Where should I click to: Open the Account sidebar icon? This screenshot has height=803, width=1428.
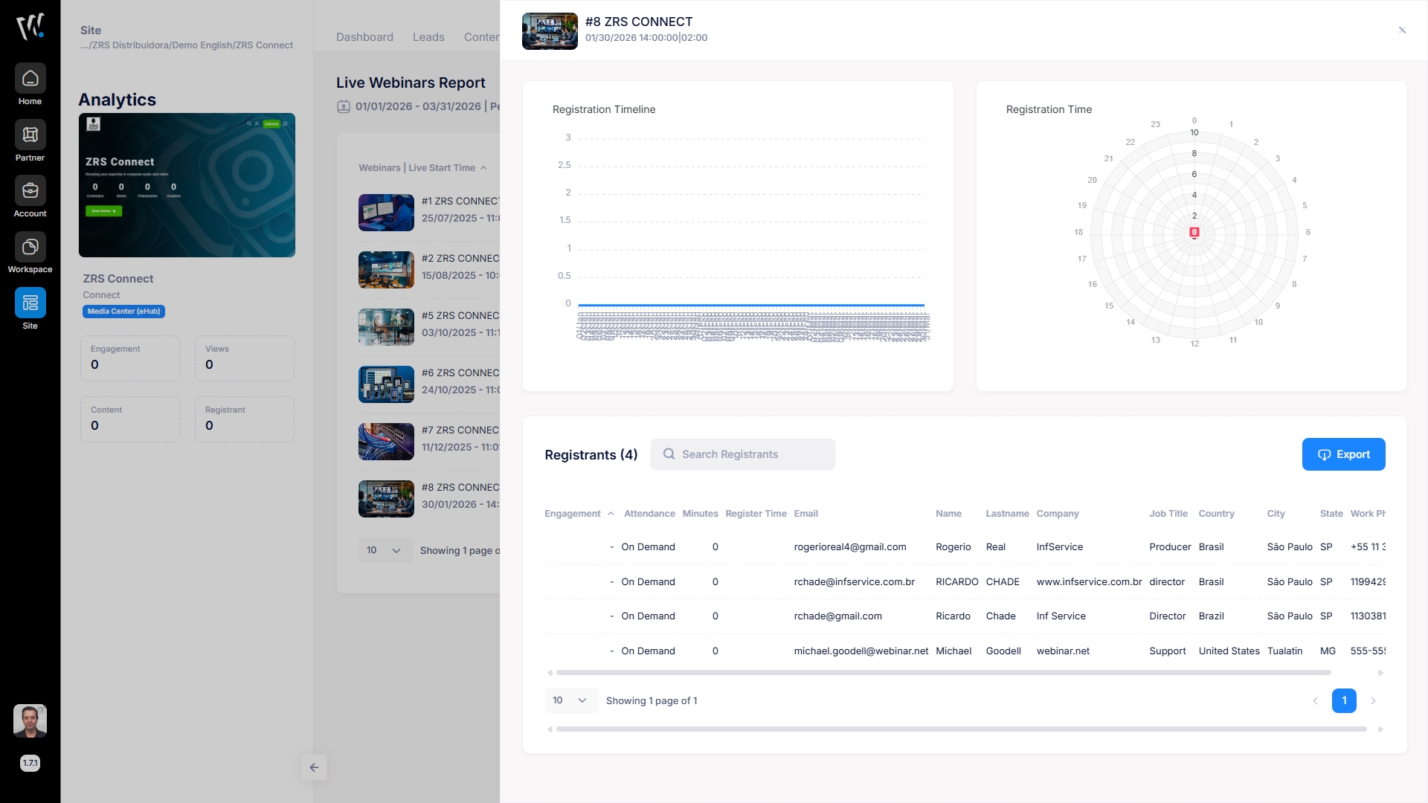tap(30, 190)
